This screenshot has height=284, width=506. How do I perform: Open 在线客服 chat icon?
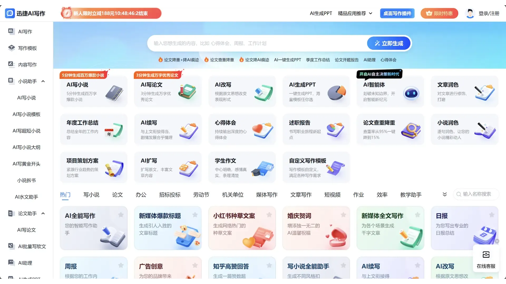(x=486, y=255)
